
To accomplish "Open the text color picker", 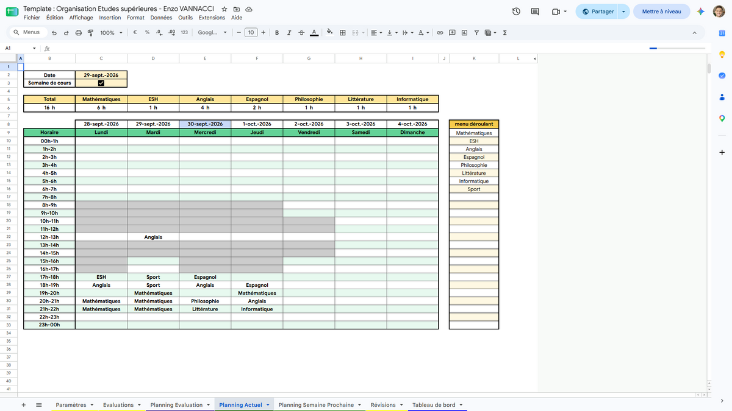I will click(314, 32).
